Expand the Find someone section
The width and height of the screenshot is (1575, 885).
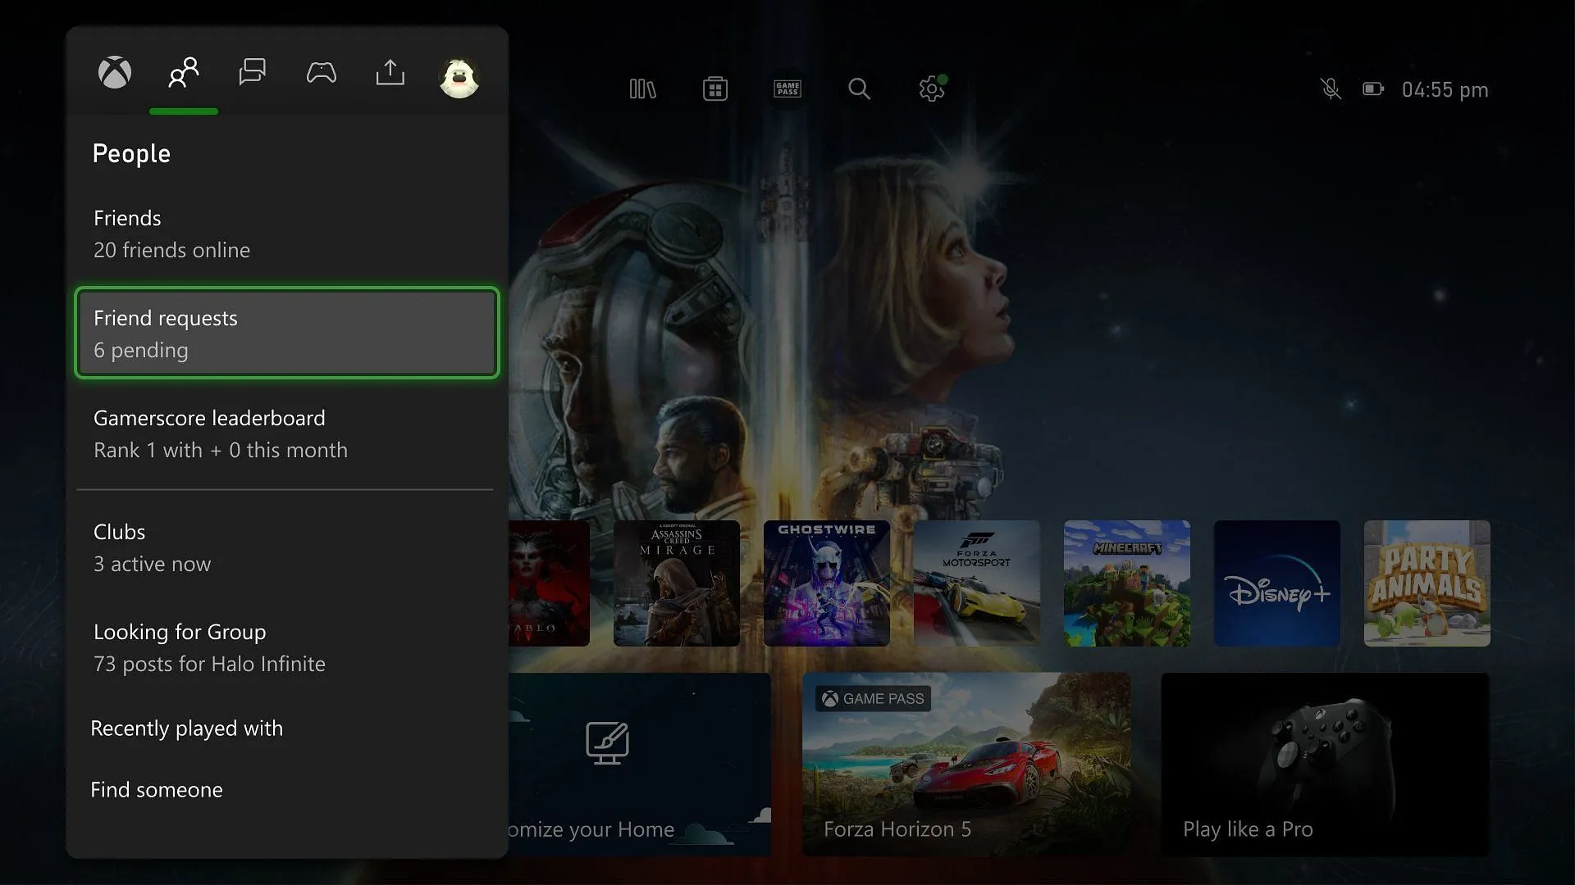(x=156, y=787)
